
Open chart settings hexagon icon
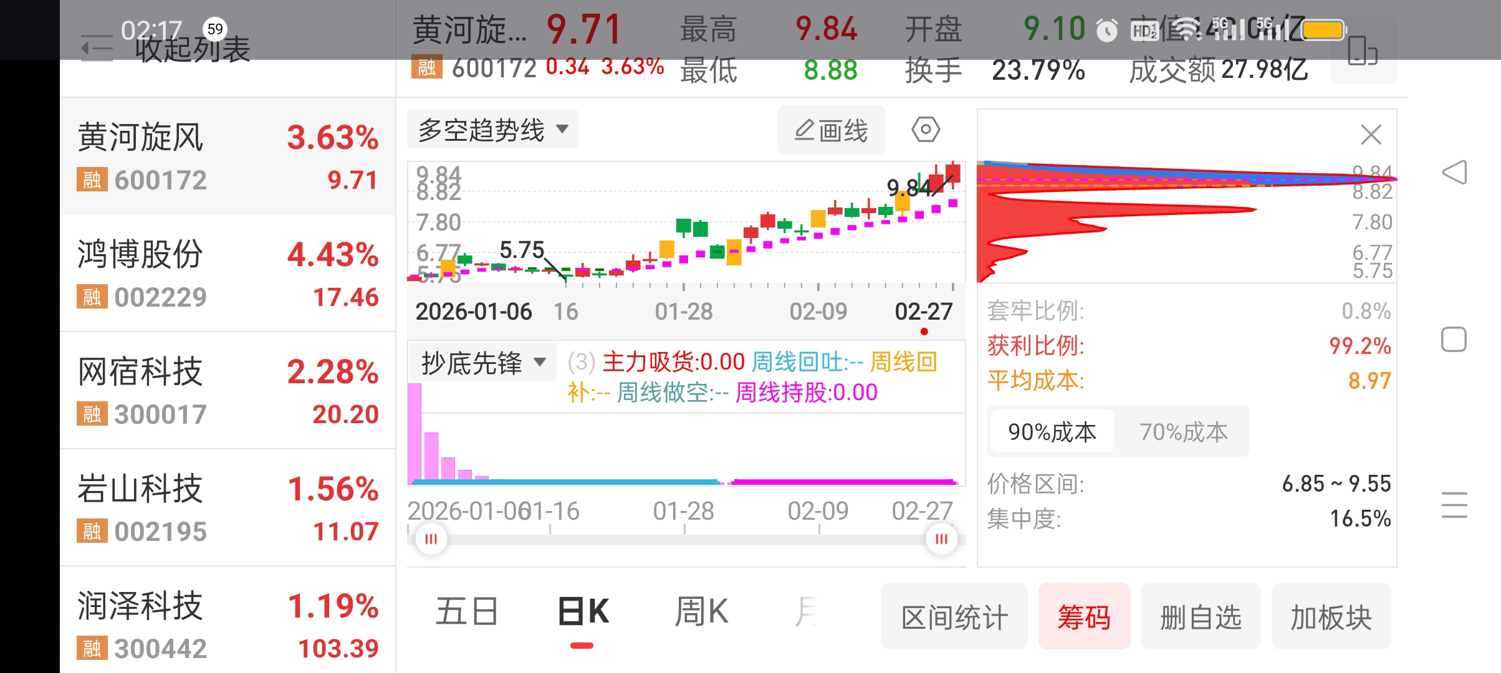click(x=925, y=130)
